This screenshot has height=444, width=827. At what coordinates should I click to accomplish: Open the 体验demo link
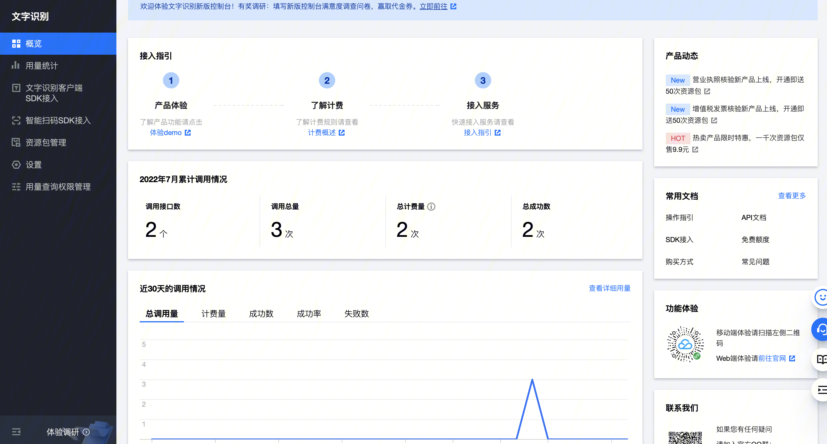click(x=166, y=133)
